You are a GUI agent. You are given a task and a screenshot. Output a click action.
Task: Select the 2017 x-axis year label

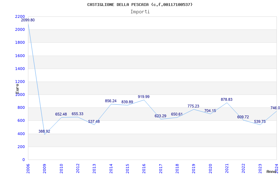tap(161, 168)
